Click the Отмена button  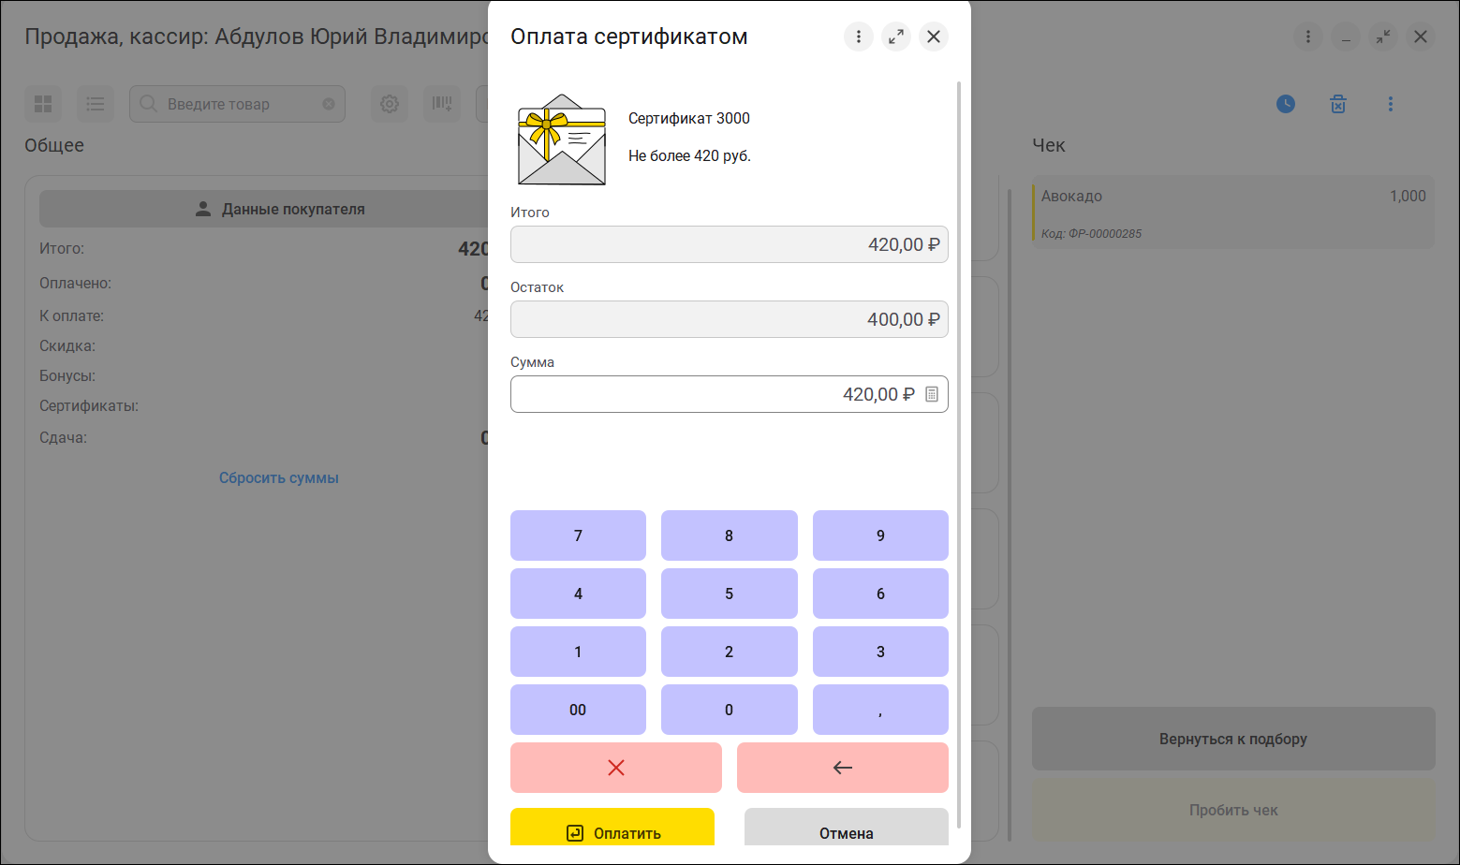pyautogui.click(x=846, y=828)
